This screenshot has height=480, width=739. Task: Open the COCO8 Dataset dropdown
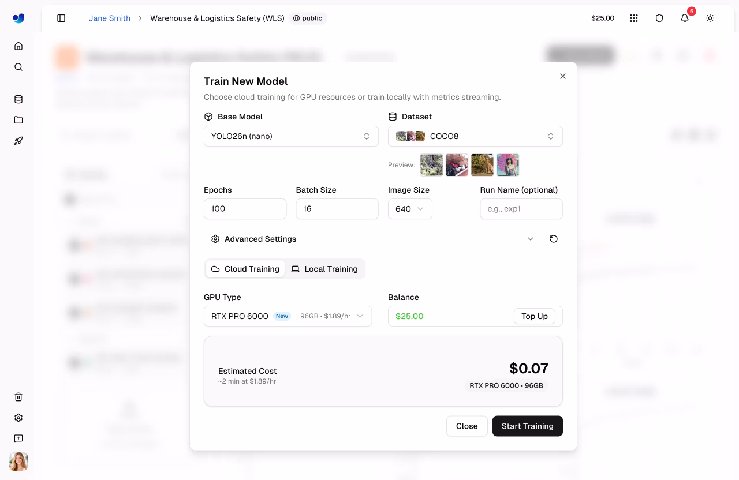(x=475, y=136)
